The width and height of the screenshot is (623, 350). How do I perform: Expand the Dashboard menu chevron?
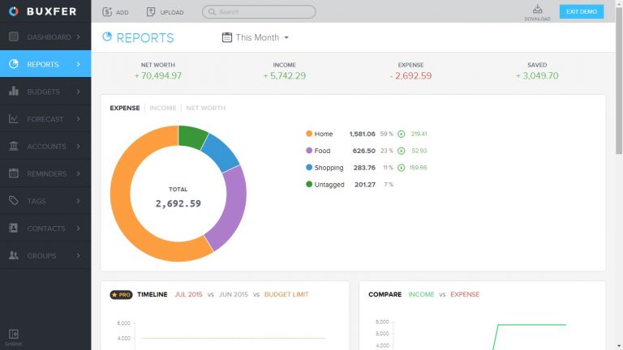(79, 37)
